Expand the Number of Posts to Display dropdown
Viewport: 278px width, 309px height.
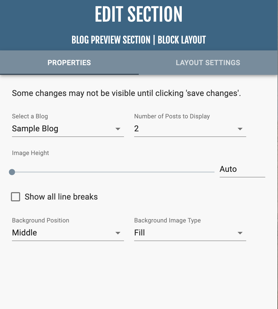tap(186, 129)
